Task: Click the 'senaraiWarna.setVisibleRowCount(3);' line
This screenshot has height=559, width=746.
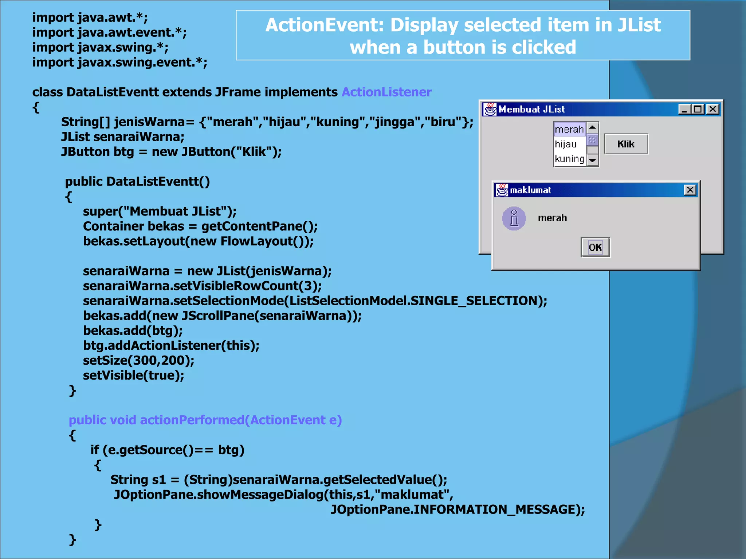Action: click(x=203, y=286)
